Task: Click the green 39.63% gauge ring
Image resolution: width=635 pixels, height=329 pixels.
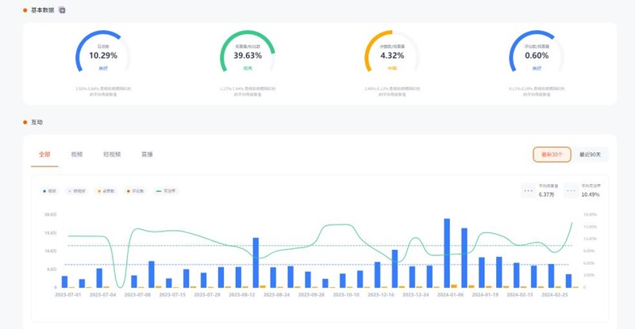Action: coord(248,56)
